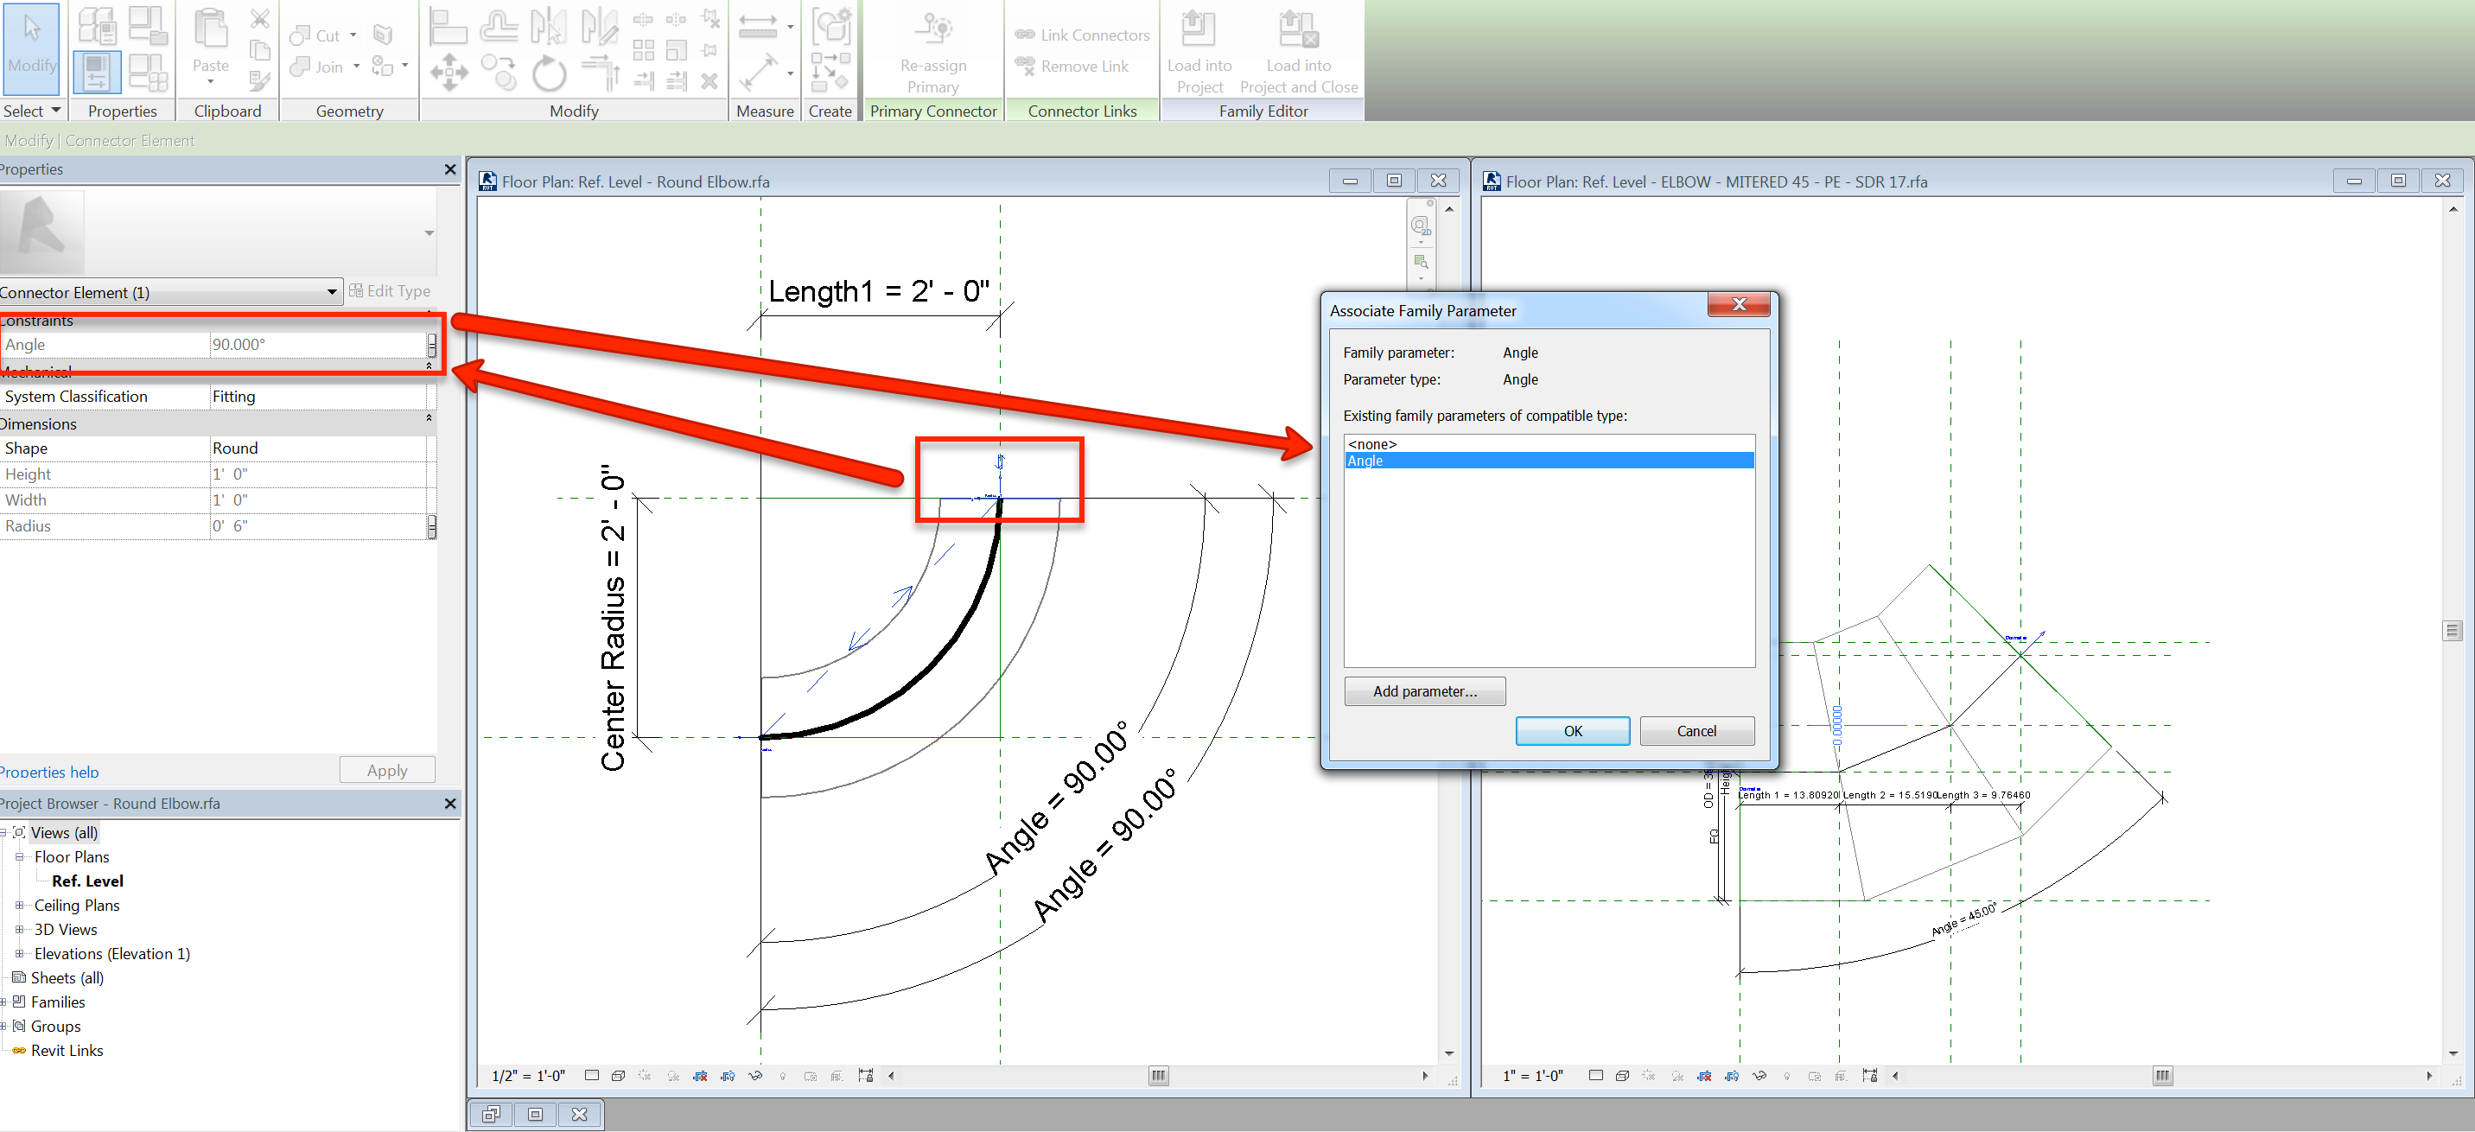
Task: Click the Rotate tool icon
Action: point(549,73)
